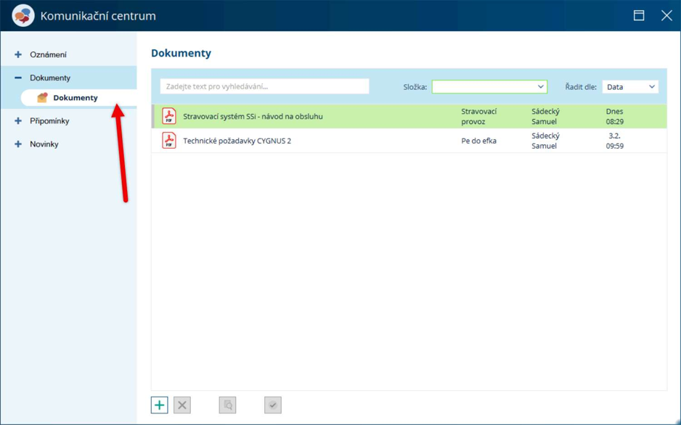Expand the Připomínky section

click(18, 121)
